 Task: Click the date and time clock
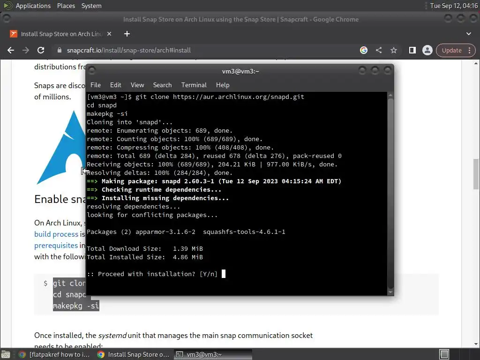[x=454, y=6]
